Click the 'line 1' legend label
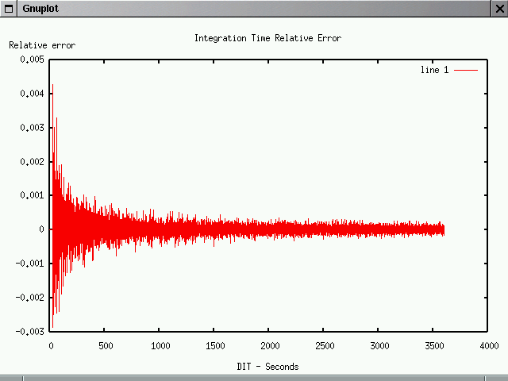 pos(434,70)
